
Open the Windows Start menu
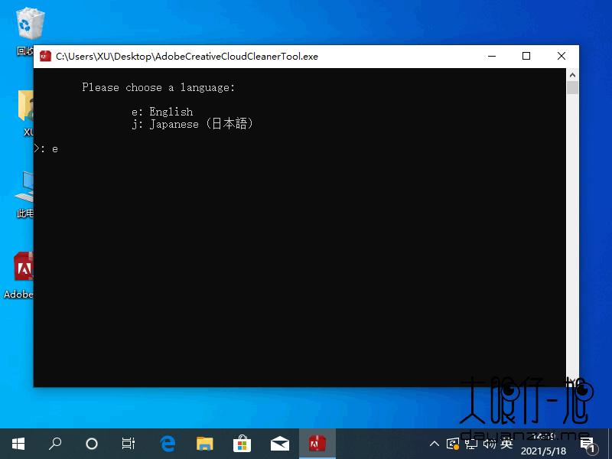(18, 443)
